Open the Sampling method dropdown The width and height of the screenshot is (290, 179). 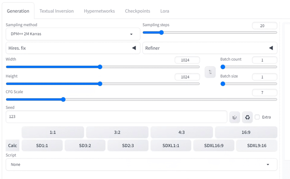click(x=73, y=34)
